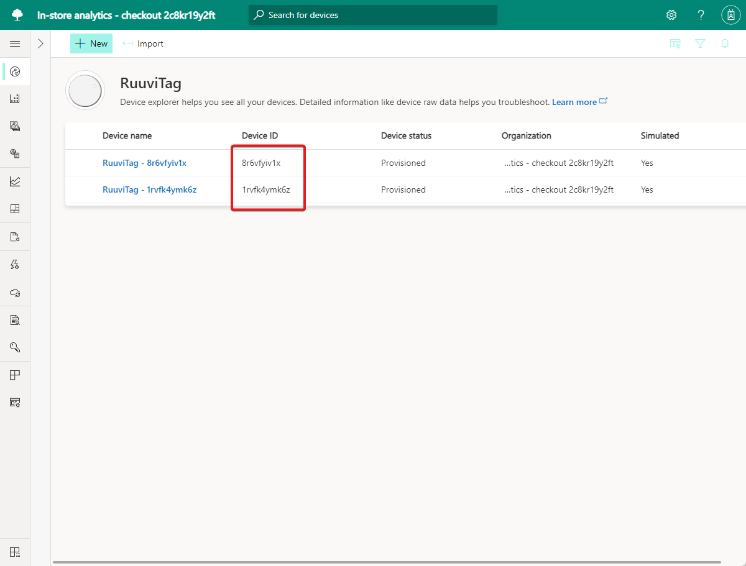Open the filter icon above the device list
The width and height of the screenshot is (746, 566).
point(700,43)
